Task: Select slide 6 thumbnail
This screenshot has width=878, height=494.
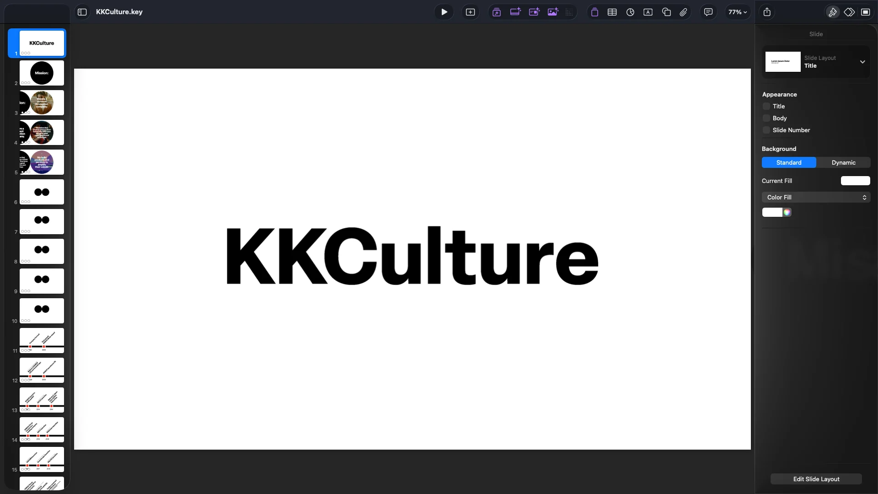Action: (x=42, y=192)
